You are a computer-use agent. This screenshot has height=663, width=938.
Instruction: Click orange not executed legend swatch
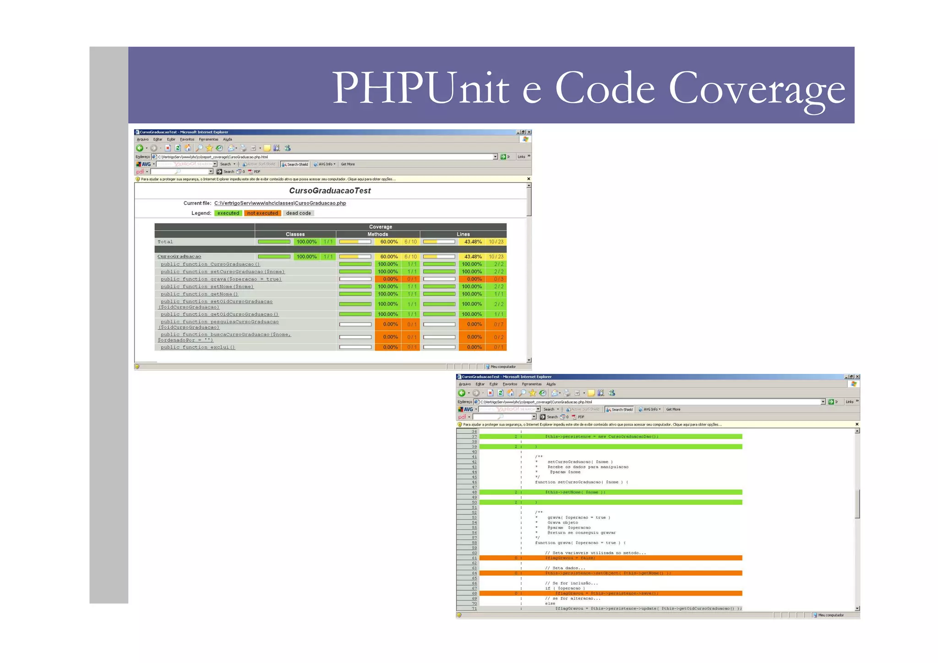[x=262, y=213]
